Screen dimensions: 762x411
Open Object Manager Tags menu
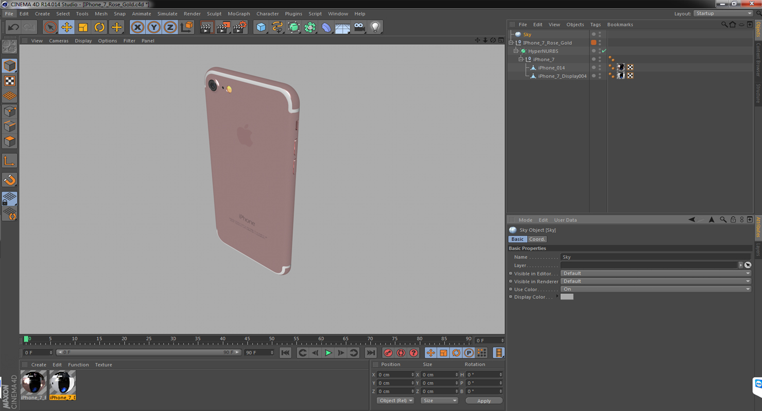[595, 25]
